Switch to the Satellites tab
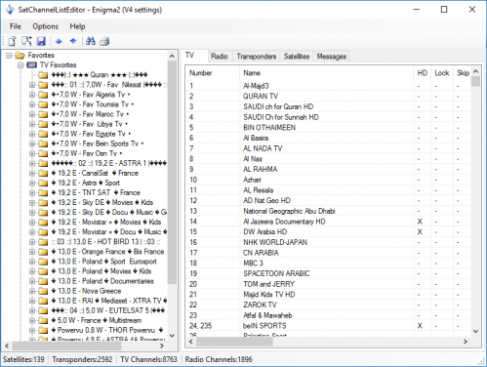The image size is (487, 367). 297,57
